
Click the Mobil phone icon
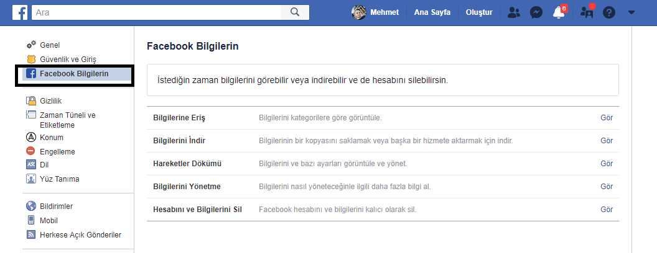pos(31,220)
